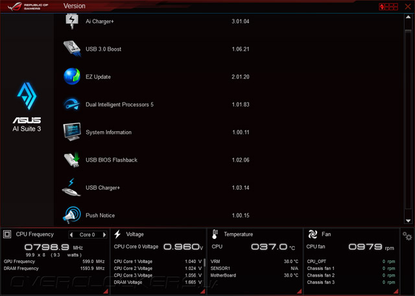Click the Fan panel fan icon

tap(313, 234)
